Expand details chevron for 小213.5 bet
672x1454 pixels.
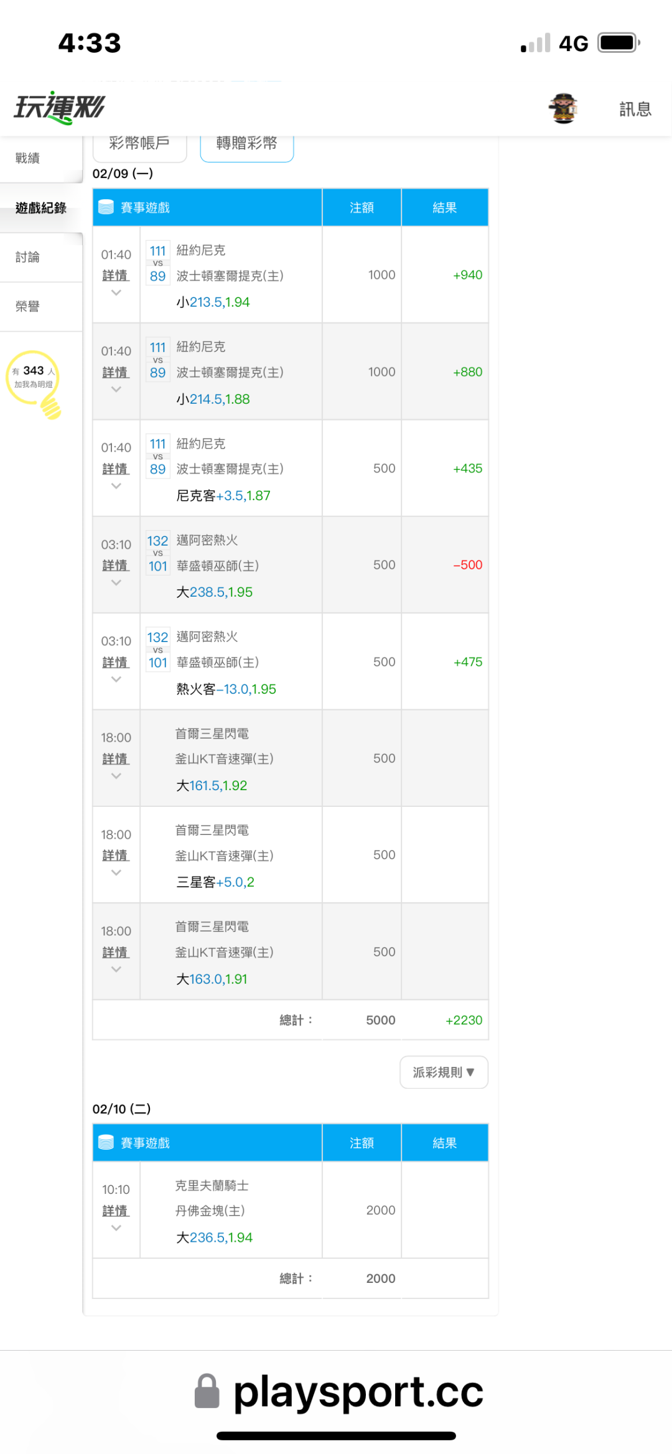(116, 292)
